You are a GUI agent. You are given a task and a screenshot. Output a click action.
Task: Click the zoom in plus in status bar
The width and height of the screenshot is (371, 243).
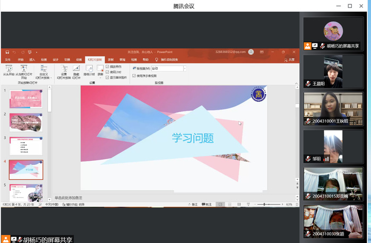pyautogui.click(x=282, y=204)
